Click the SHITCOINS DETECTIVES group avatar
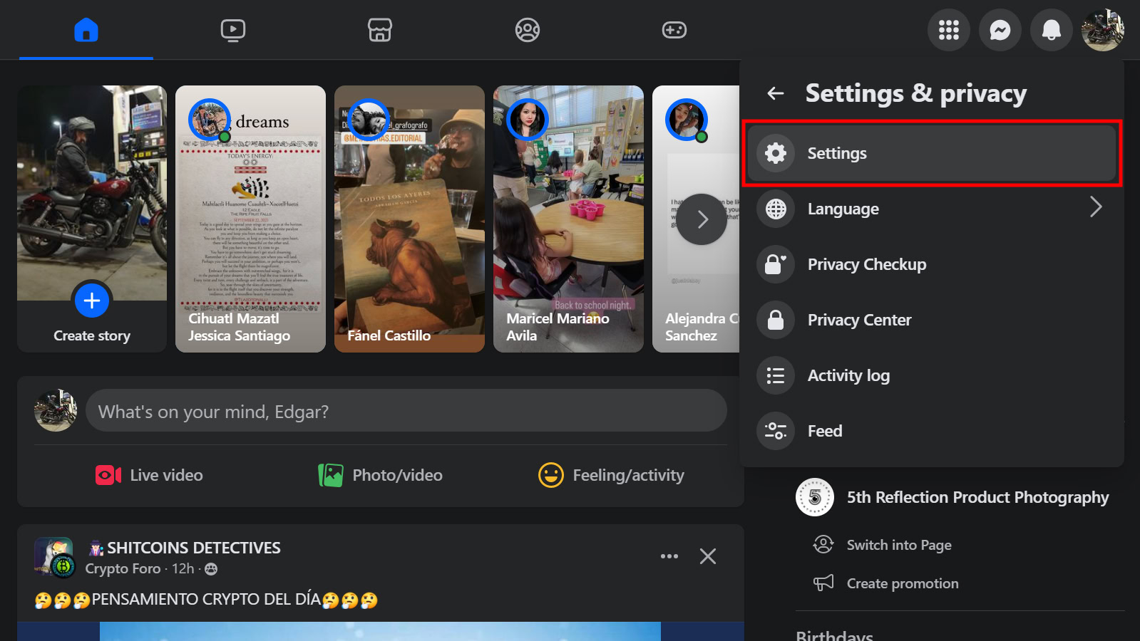This screenshot has height=641, width=1140. [54, 557]
